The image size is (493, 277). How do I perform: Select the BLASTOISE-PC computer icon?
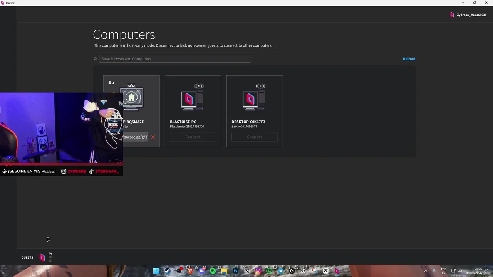(x=192, y=98)
